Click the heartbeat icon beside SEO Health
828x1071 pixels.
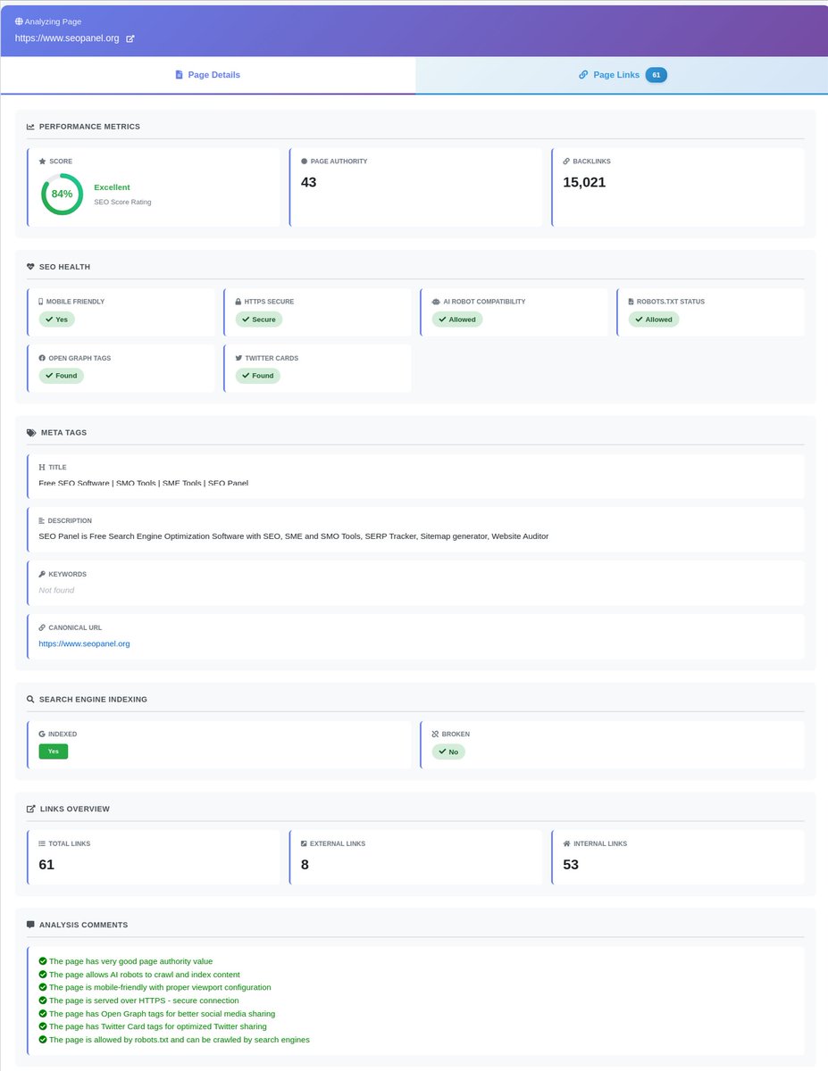click(x=30, y=267)
